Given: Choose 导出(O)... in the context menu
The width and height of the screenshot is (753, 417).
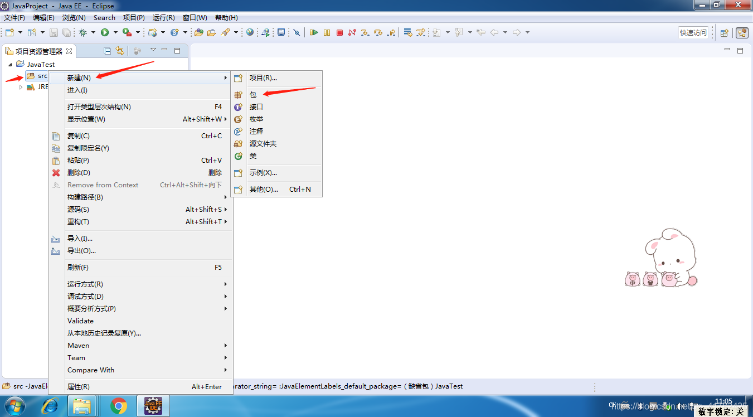Looking at the screenshot, I should tap(140, 251).
